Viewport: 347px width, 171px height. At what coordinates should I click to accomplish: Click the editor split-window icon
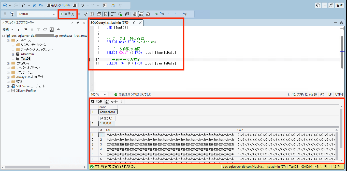342,29
